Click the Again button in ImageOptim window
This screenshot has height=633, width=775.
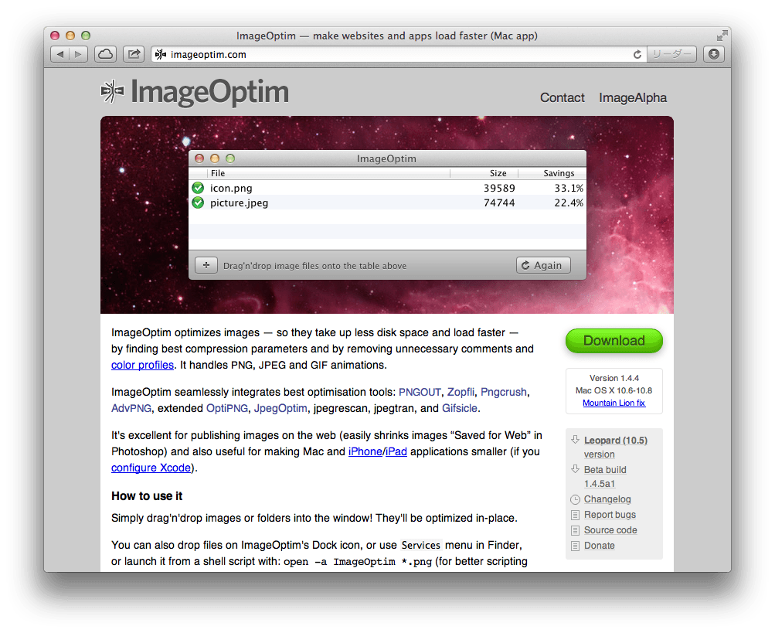[543, 265]
